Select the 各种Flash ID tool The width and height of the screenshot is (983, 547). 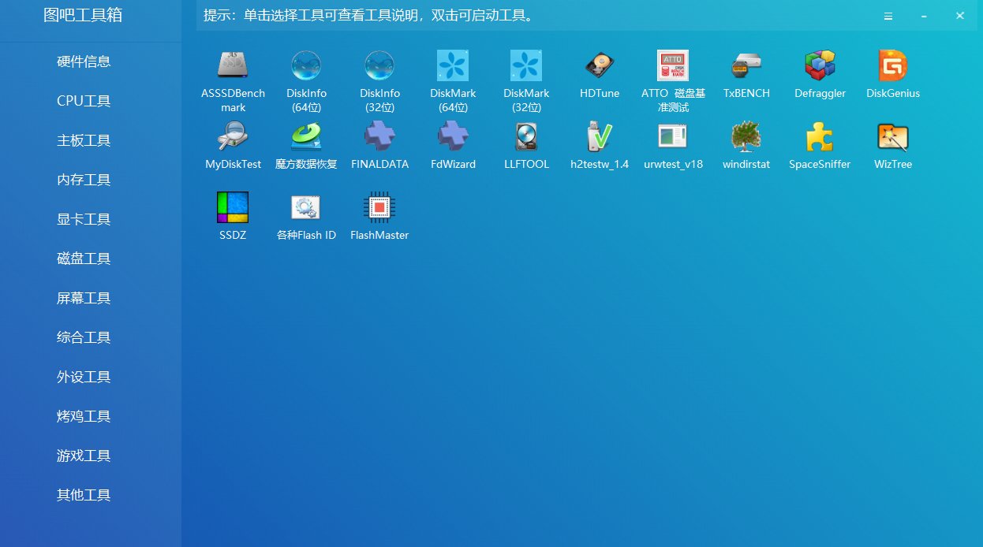(306, 207)
